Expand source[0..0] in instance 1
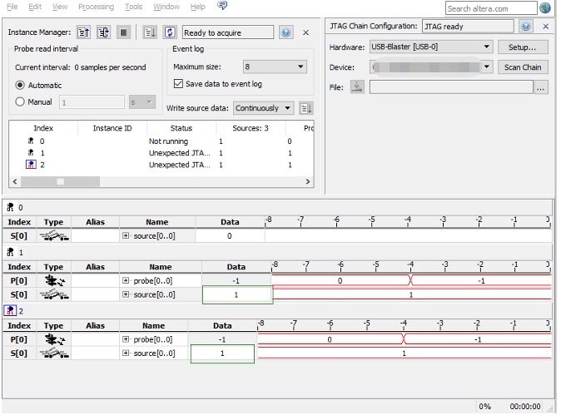The width and height of the screenshot is (561, 415). tap(126, 294)
